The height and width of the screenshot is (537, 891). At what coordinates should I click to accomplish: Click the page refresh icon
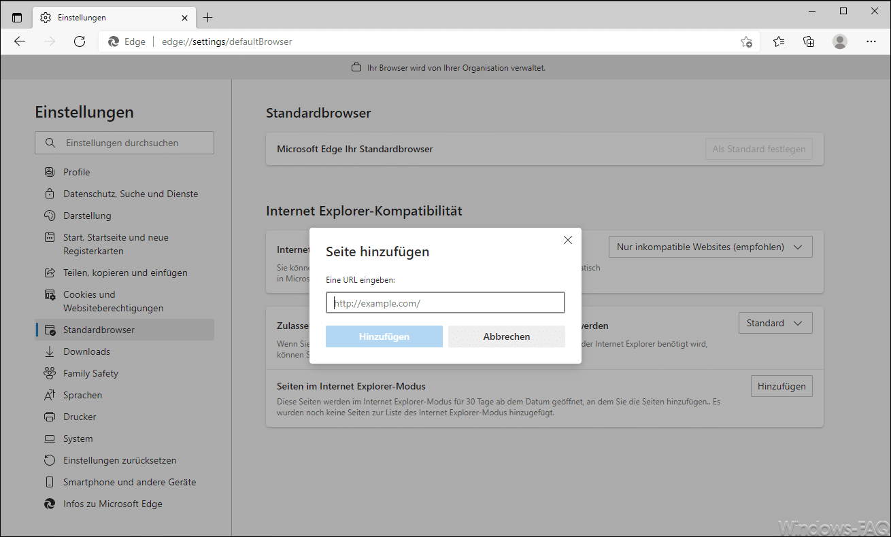(x=80, y=41)
